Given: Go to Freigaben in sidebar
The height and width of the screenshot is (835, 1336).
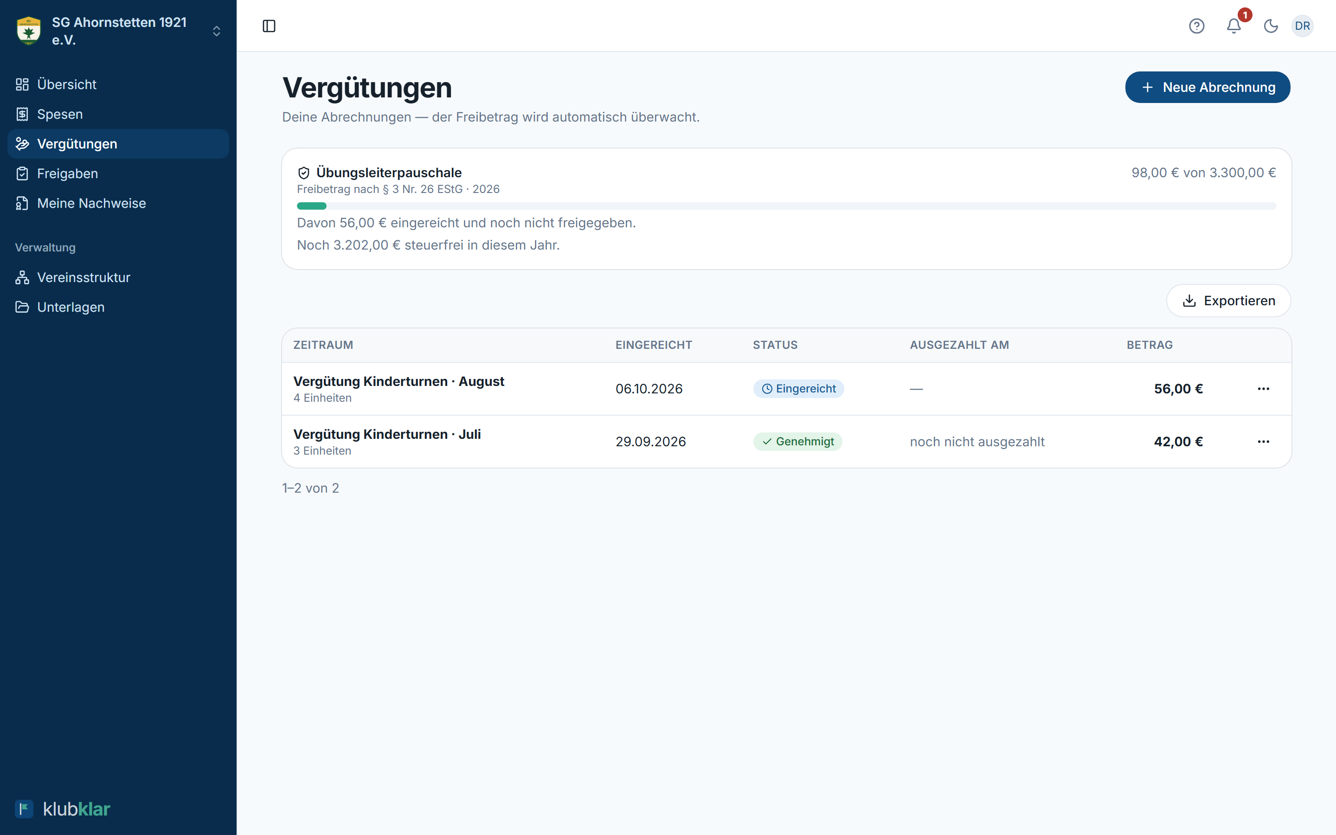Looking at the screenshot, I should 118,174.
